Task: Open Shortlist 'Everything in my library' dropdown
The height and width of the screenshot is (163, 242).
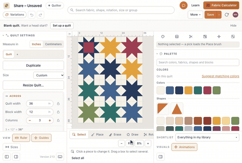Action: pyautogui.click(x=207, y=137)
